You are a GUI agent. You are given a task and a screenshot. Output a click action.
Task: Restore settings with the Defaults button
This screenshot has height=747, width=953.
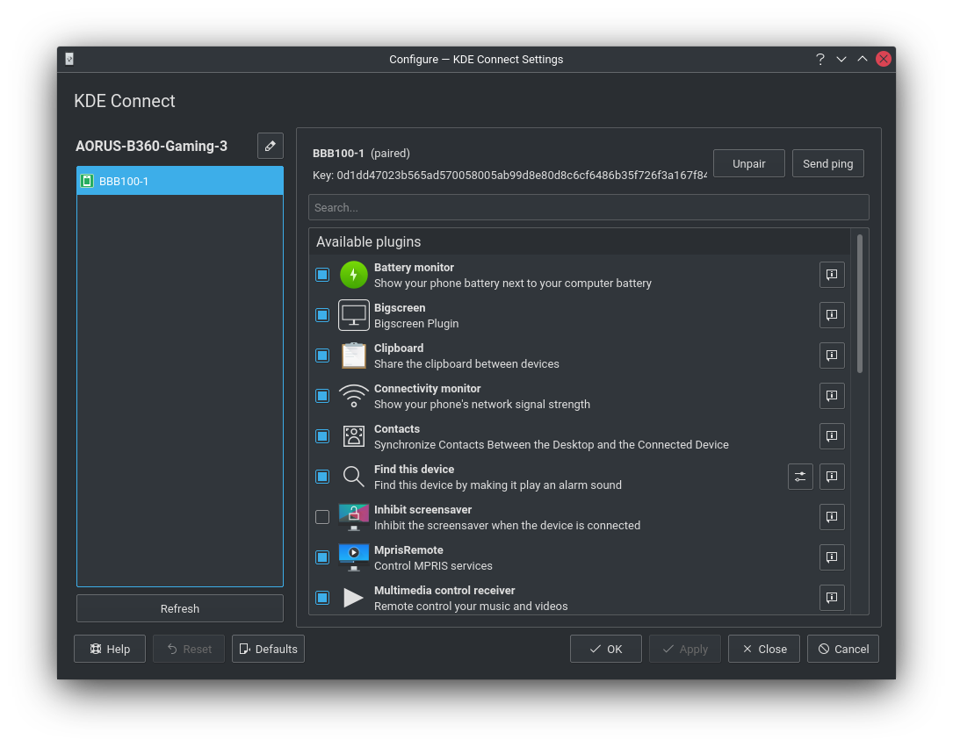268,650
